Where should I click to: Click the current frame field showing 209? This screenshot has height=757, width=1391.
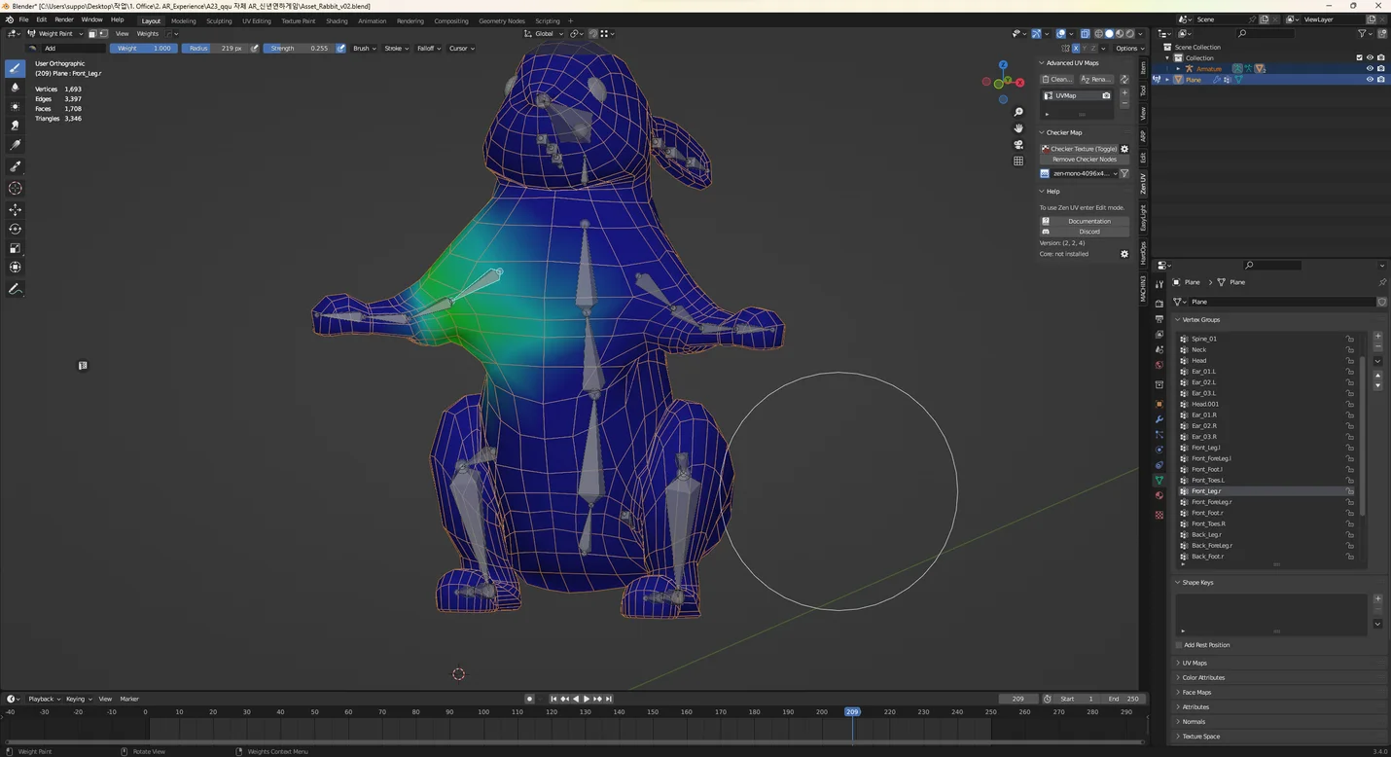(1018, 699)
